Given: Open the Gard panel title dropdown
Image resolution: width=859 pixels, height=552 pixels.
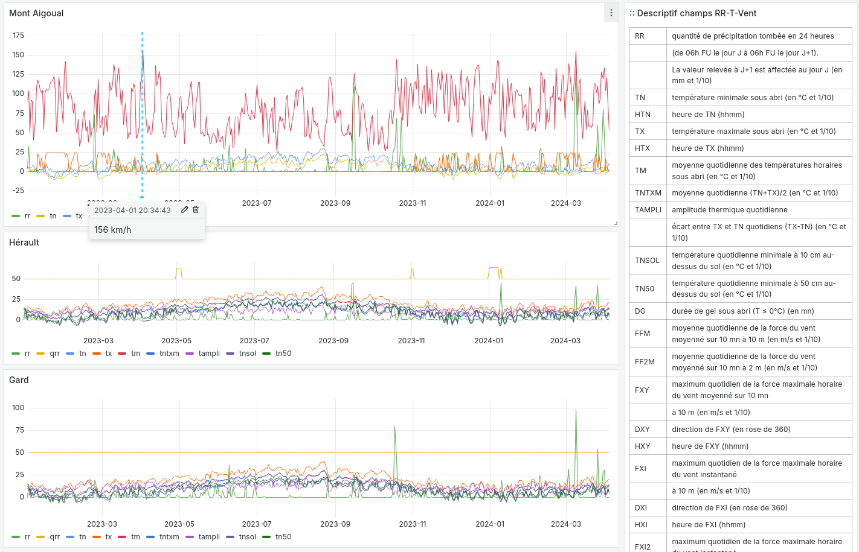Looking at the screenshot, I should (19, 380).
